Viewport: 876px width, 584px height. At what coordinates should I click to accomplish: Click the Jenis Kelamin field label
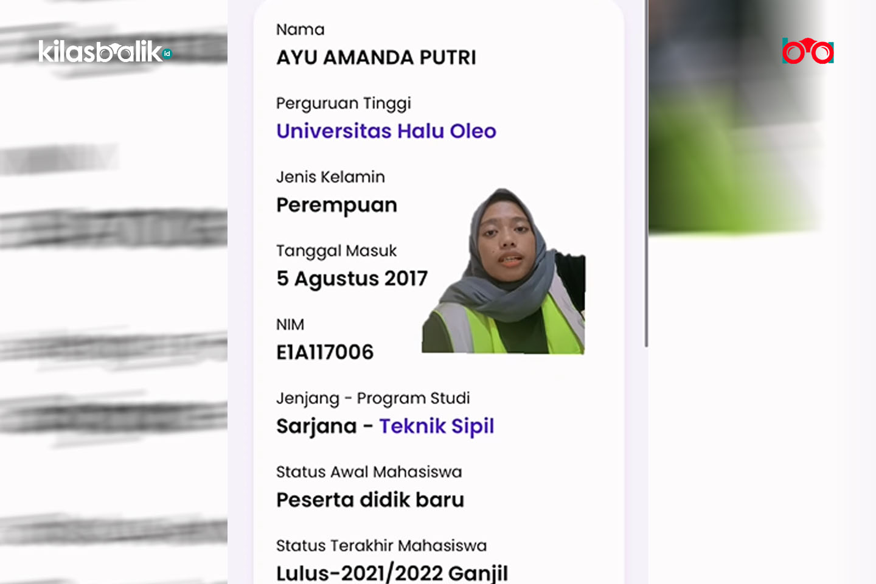(330, 177)
